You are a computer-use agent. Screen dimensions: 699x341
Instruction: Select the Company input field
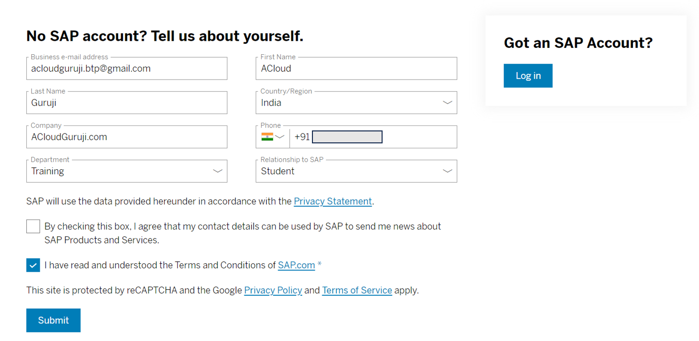[126, 137]
